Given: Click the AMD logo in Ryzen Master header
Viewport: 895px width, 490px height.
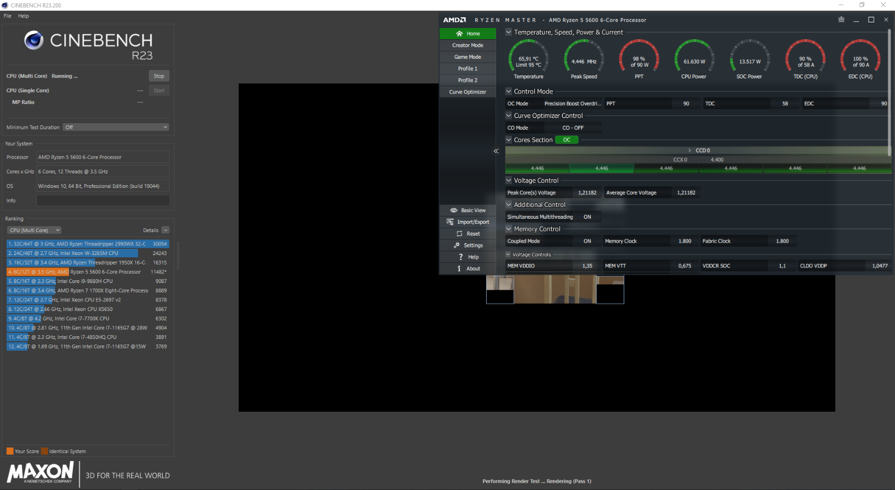Looking at the screenshot, I should click(454, 20).
